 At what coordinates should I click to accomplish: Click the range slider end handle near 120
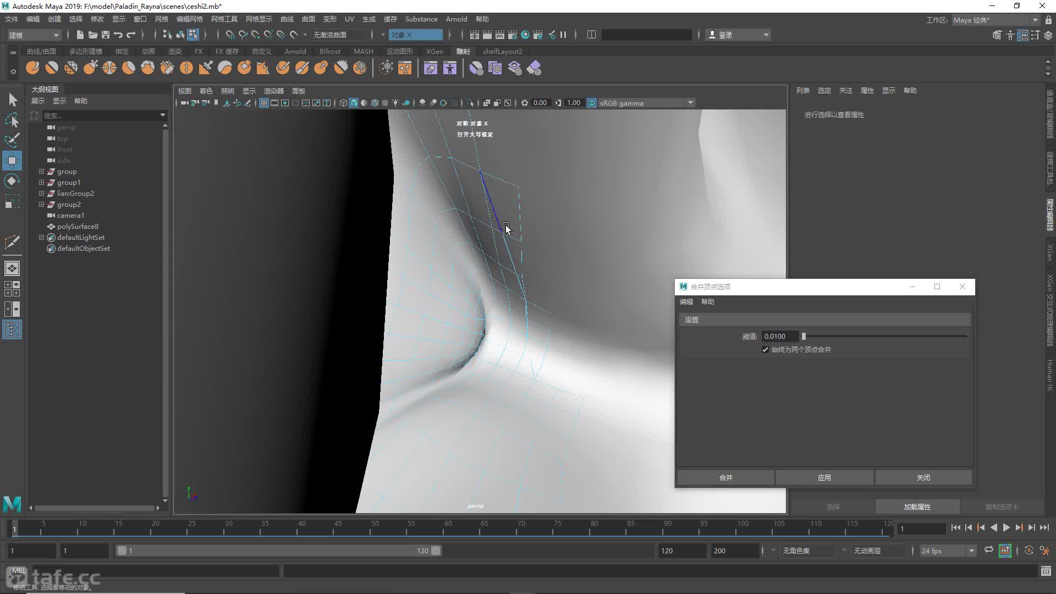[x=436, y=551]
